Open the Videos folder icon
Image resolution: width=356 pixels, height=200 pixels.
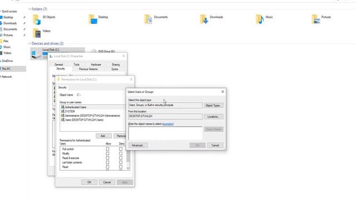(x=37, y=33)
